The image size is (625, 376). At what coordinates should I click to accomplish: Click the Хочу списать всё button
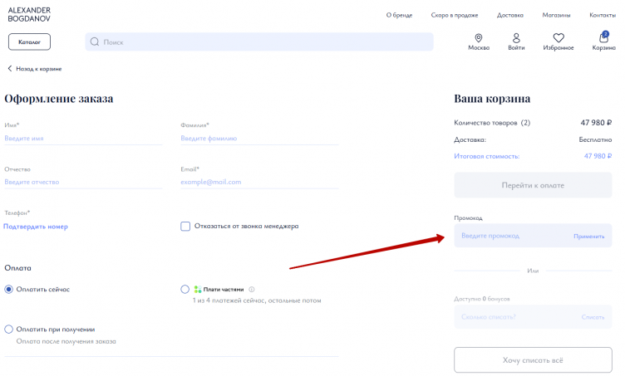[x=533, y=360]
